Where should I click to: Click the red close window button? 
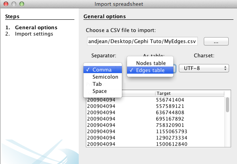pos(6,4)
